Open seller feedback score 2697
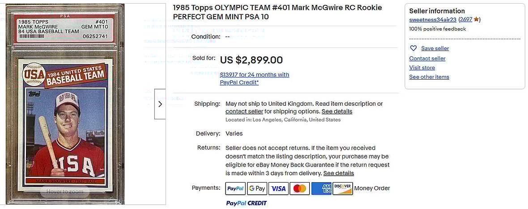Viewport: 528px width, 209px height. pyautogui.click(x=466, y=20)
